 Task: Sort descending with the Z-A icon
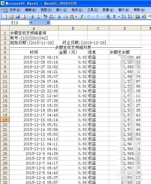(x=130, y=17)
